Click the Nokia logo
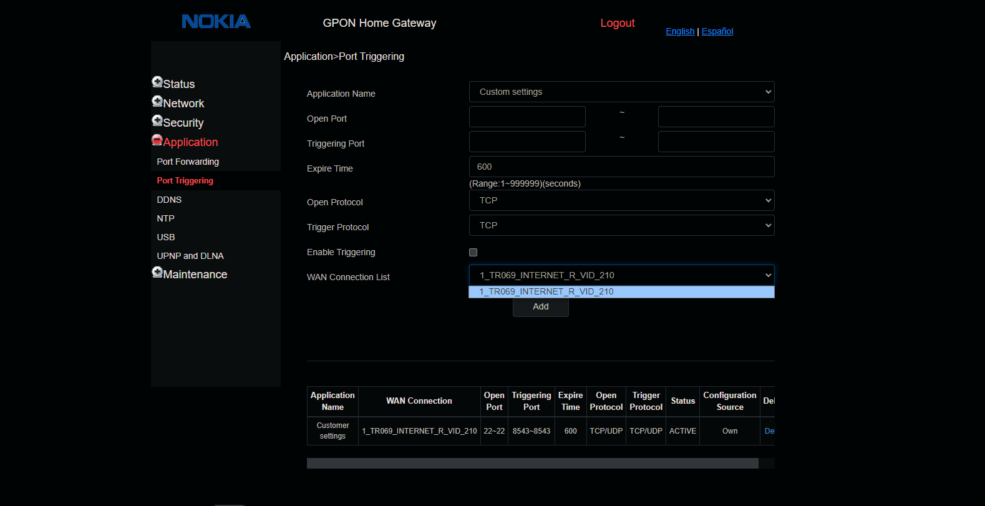 coord(216,22)
